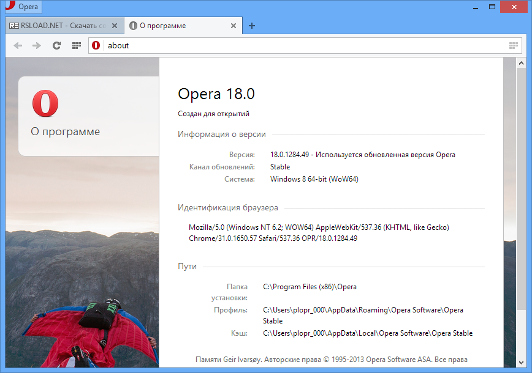Click the Mozilla/5.0 user agent line
532x373 pixels.
pyautogui.click(x=319, y=227)
